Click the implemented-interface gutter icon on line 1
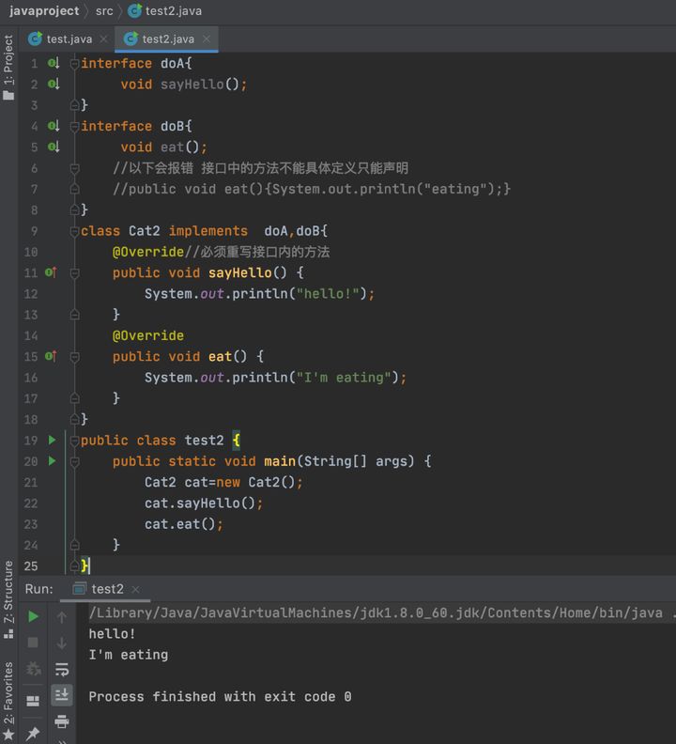 point(54,63)
